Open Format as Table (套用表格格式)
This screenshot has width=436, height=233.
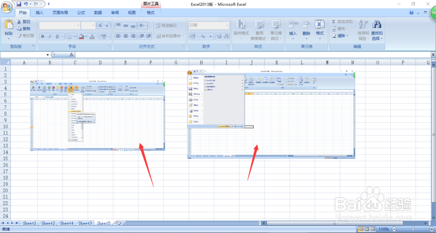[x=259, y=30]
